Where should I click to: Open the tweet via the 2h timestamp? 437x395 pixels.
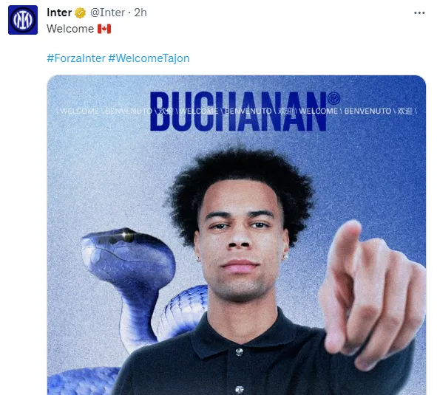click(x=140, y=13)
